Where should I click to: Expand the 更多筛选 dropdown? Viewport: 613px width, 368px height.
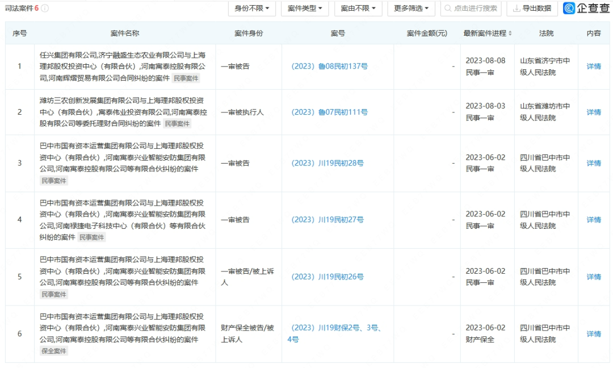pyautogui.click(x=412, y=8)
